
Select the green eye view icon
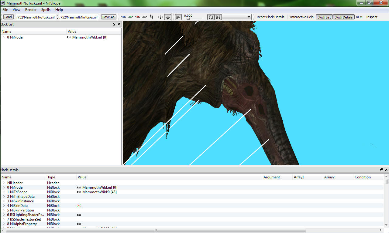coord(131,17)
